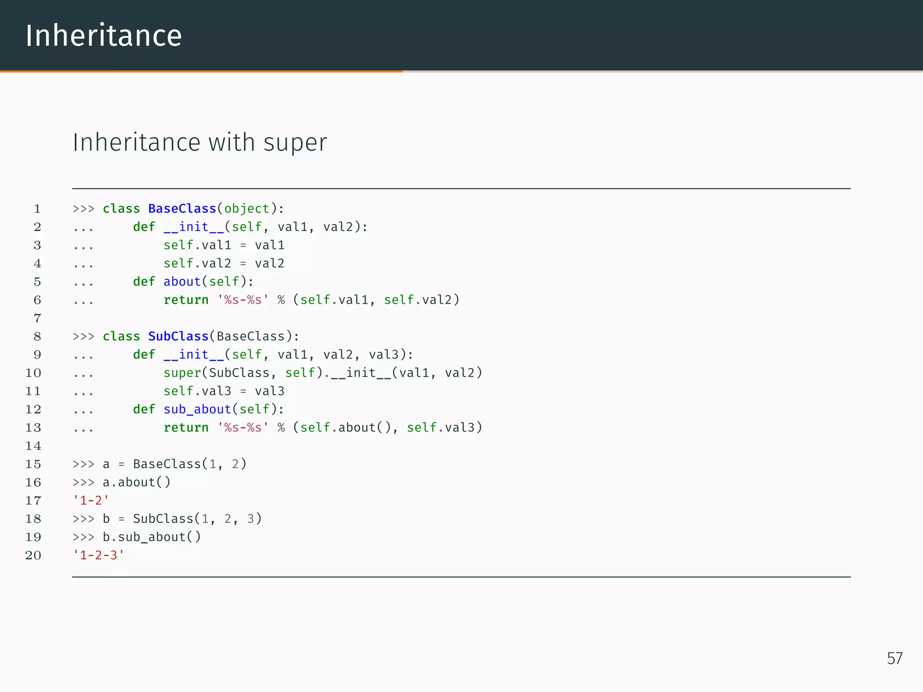Click line number 20 in the gutter

(33, 555)
